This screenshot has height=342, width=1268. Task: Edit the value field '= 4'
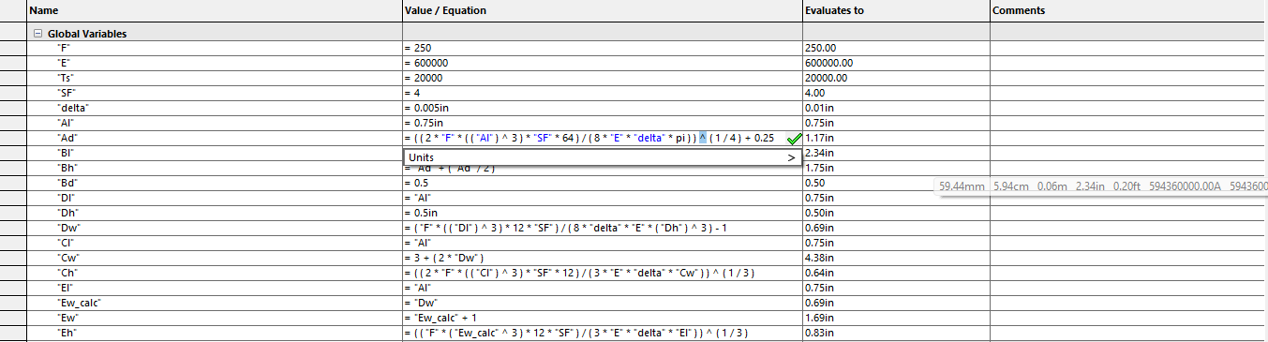[x=603, y=93]
